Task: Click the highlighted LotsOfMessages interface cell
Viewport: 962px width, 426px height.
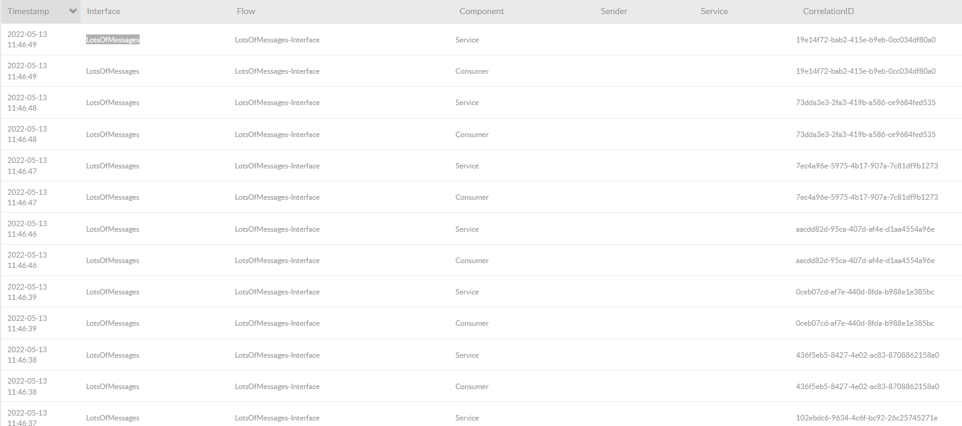Action: click(112, 40)
